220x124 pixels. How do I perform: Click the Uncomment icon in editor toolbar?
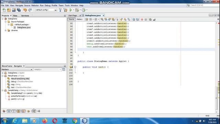tap(154, 19)
